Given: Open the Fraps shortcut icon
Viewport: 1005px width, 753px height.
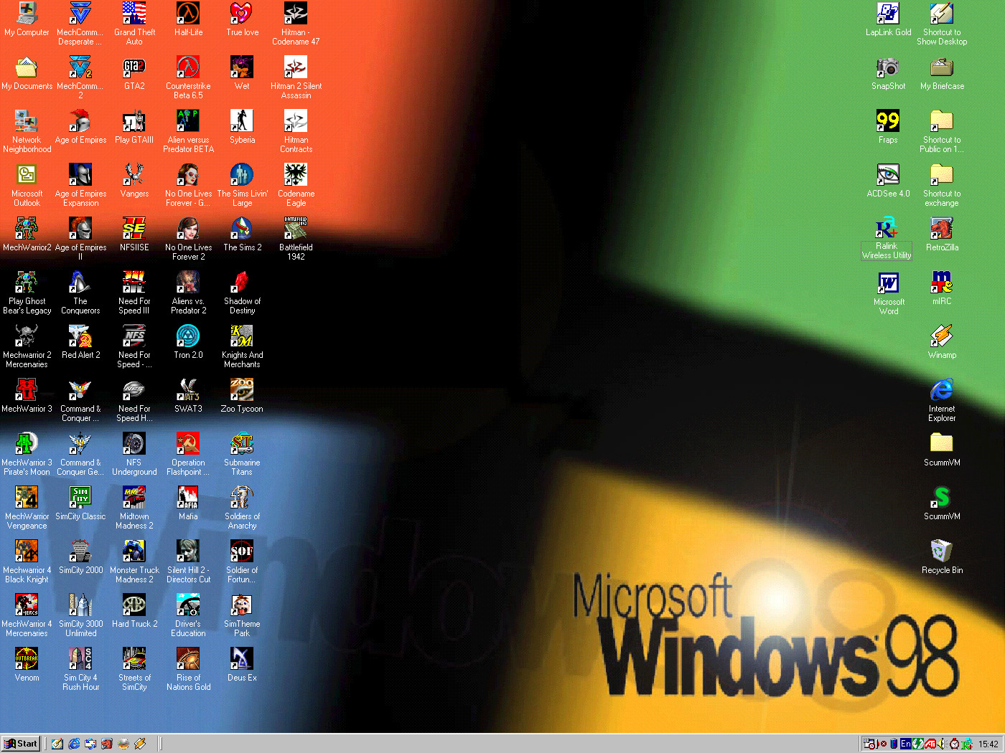Looking at the screenshot, I should point(888,127).
